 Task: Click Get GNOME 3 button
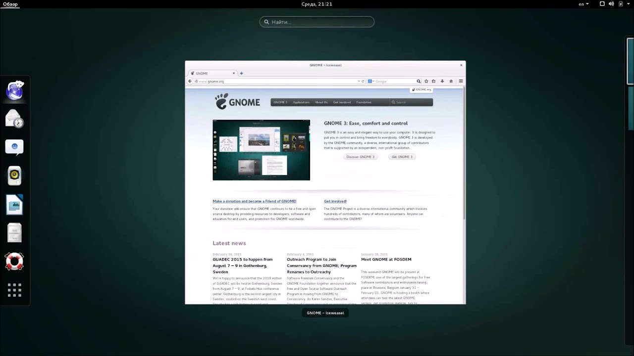point(402,157)
